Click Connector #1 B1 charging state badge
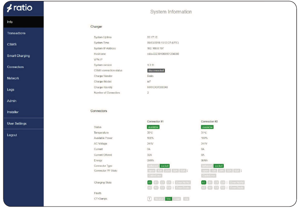This screenshot has height=210, width=303. click(156, 182)
